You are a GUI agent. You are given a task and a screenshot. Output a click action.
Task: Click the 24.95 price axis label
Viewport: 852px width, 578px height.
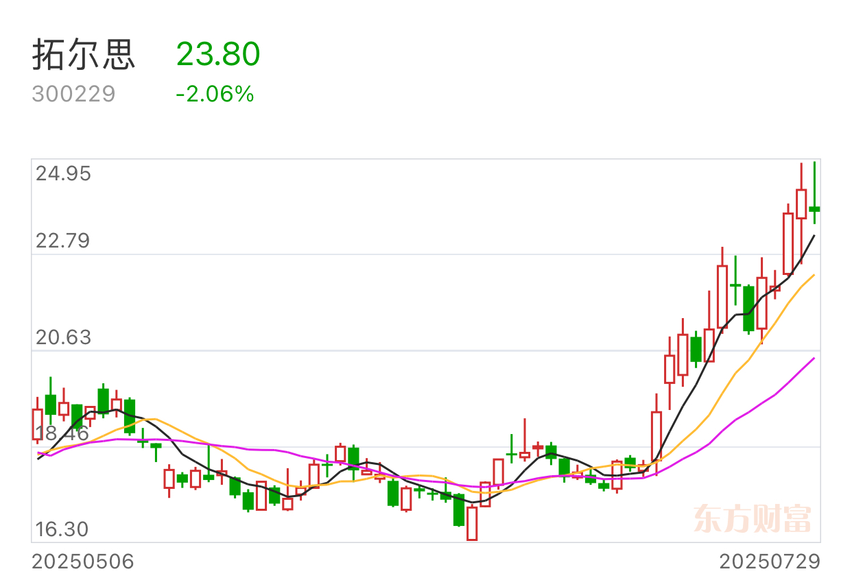[x=63, y=174]
